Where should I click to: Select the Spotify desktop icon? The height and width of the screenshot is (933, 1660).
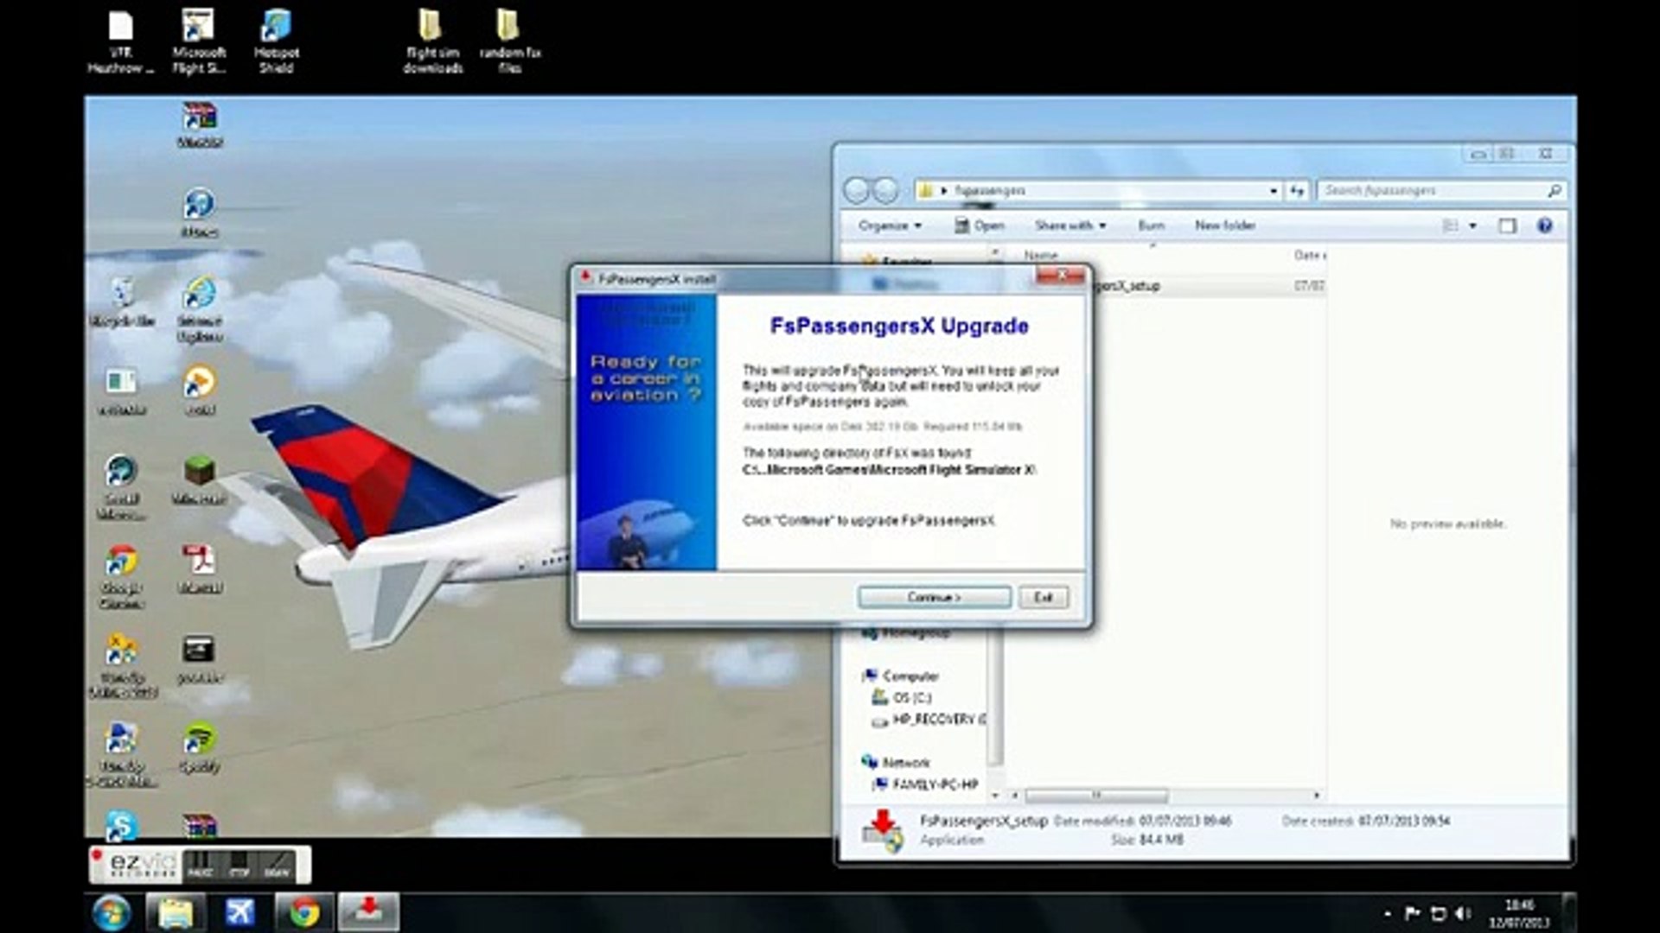[200, 748]
